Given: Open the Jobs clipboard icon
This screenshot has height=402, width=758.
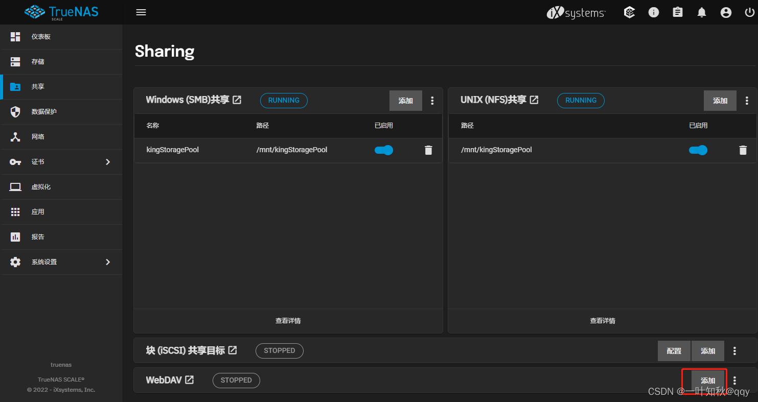Looking at the screenshot, I should click(x=678, y=12).
